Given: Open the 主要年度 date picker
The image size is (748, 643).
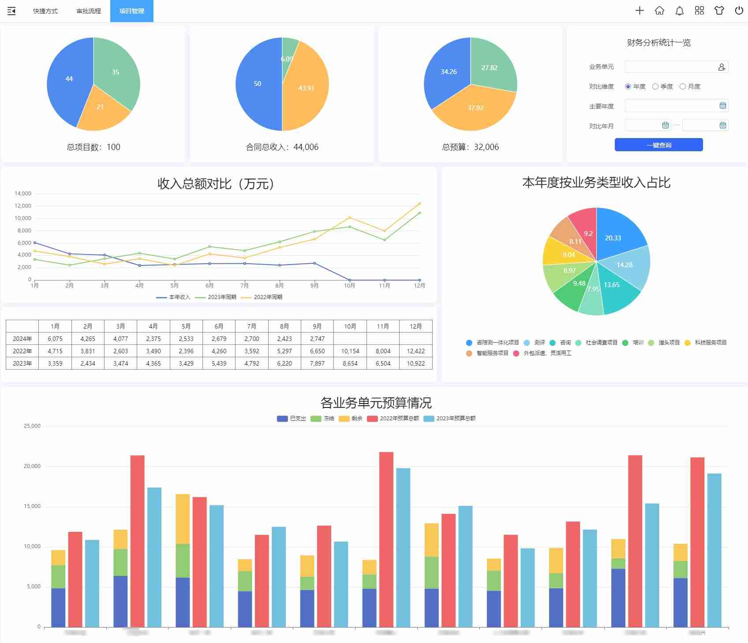Looking at the screenshot, I should pos(722,106).
